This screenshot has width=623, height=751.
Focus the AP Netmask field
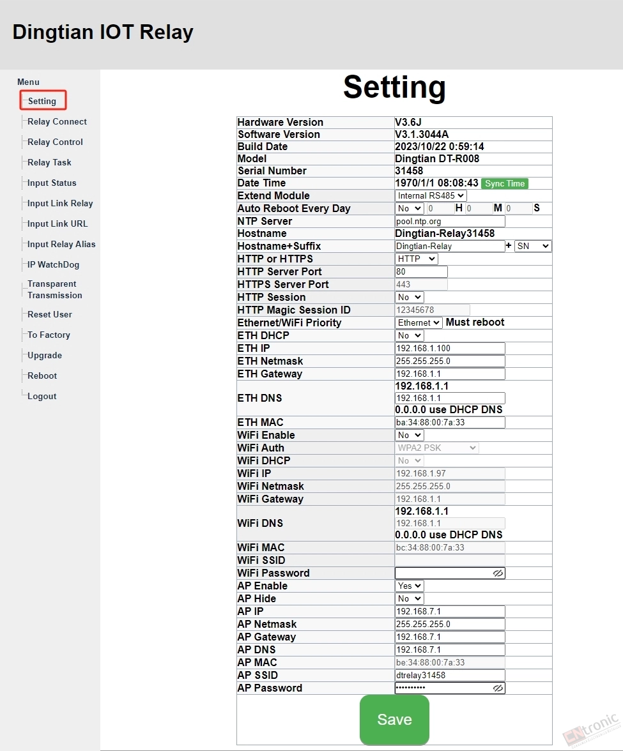pos(450,625)
